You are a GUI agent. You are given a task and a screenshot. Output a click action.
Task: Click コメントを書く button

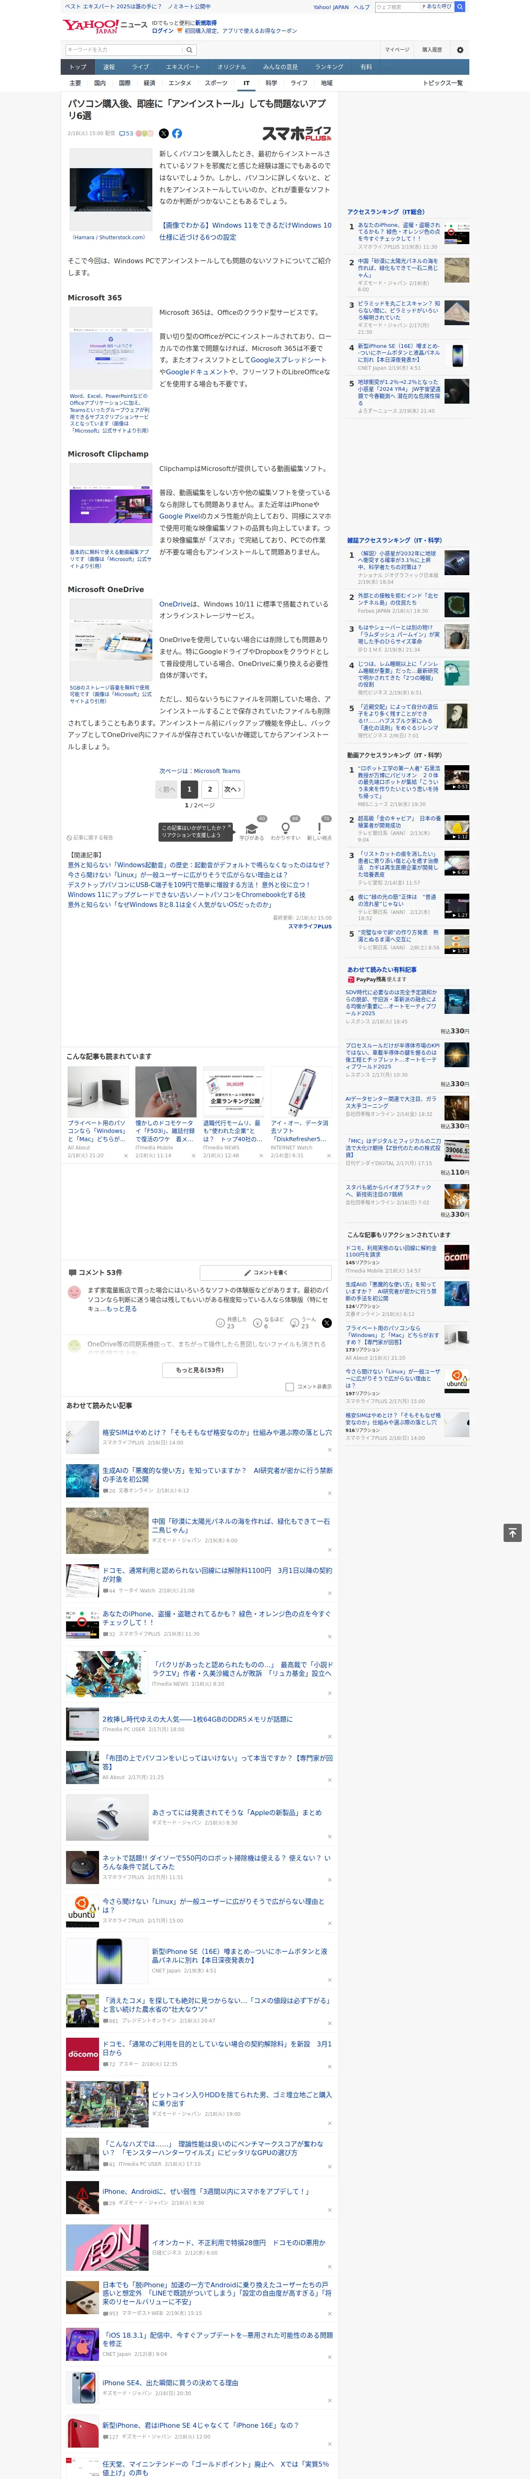click(x=265, y=1272)
